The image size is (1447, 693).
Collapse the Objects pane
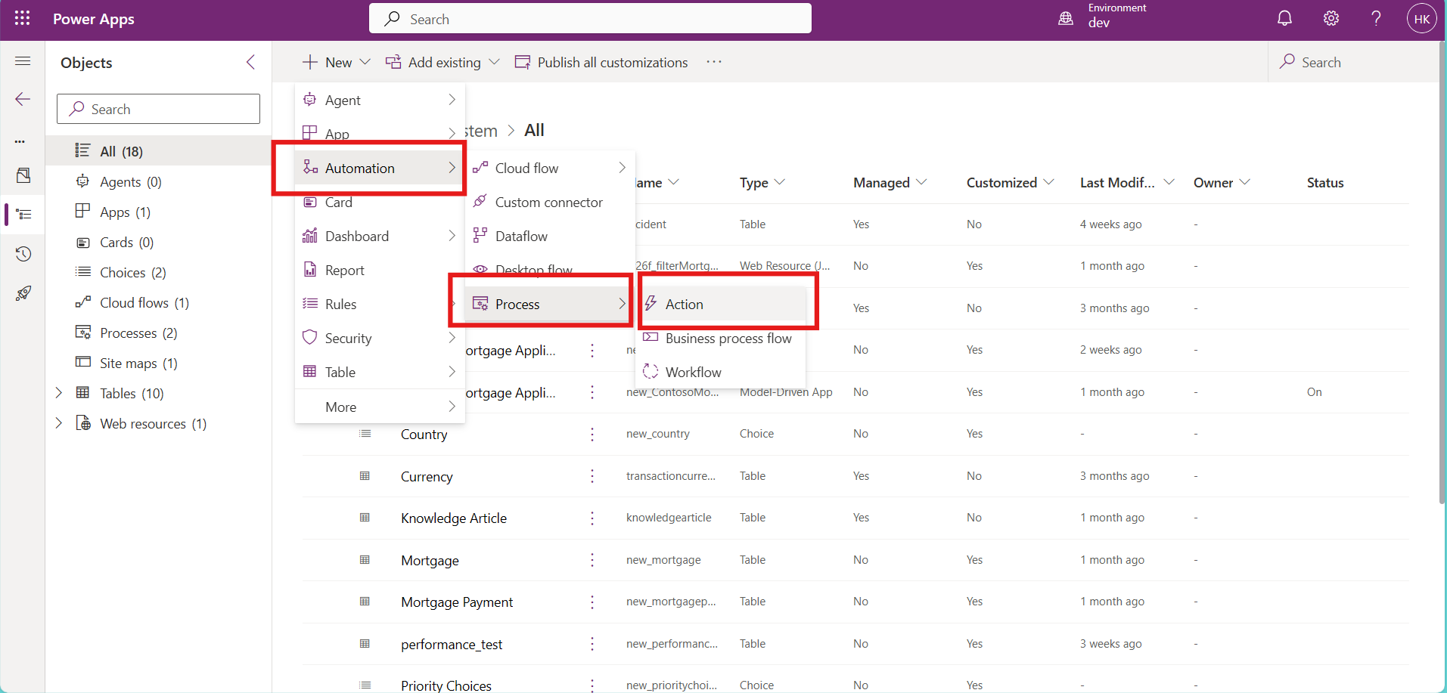[x=251, y=62]
